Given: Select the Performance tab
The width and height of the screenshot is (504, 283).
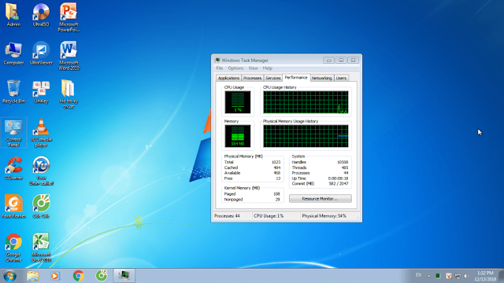Looking at the screenshot, I should (x=296, y=77).
